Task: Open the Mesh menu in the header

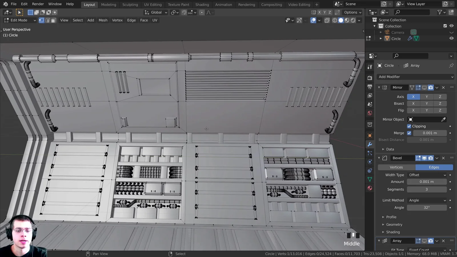Action: pyautogui.click(x=103, y=20)
